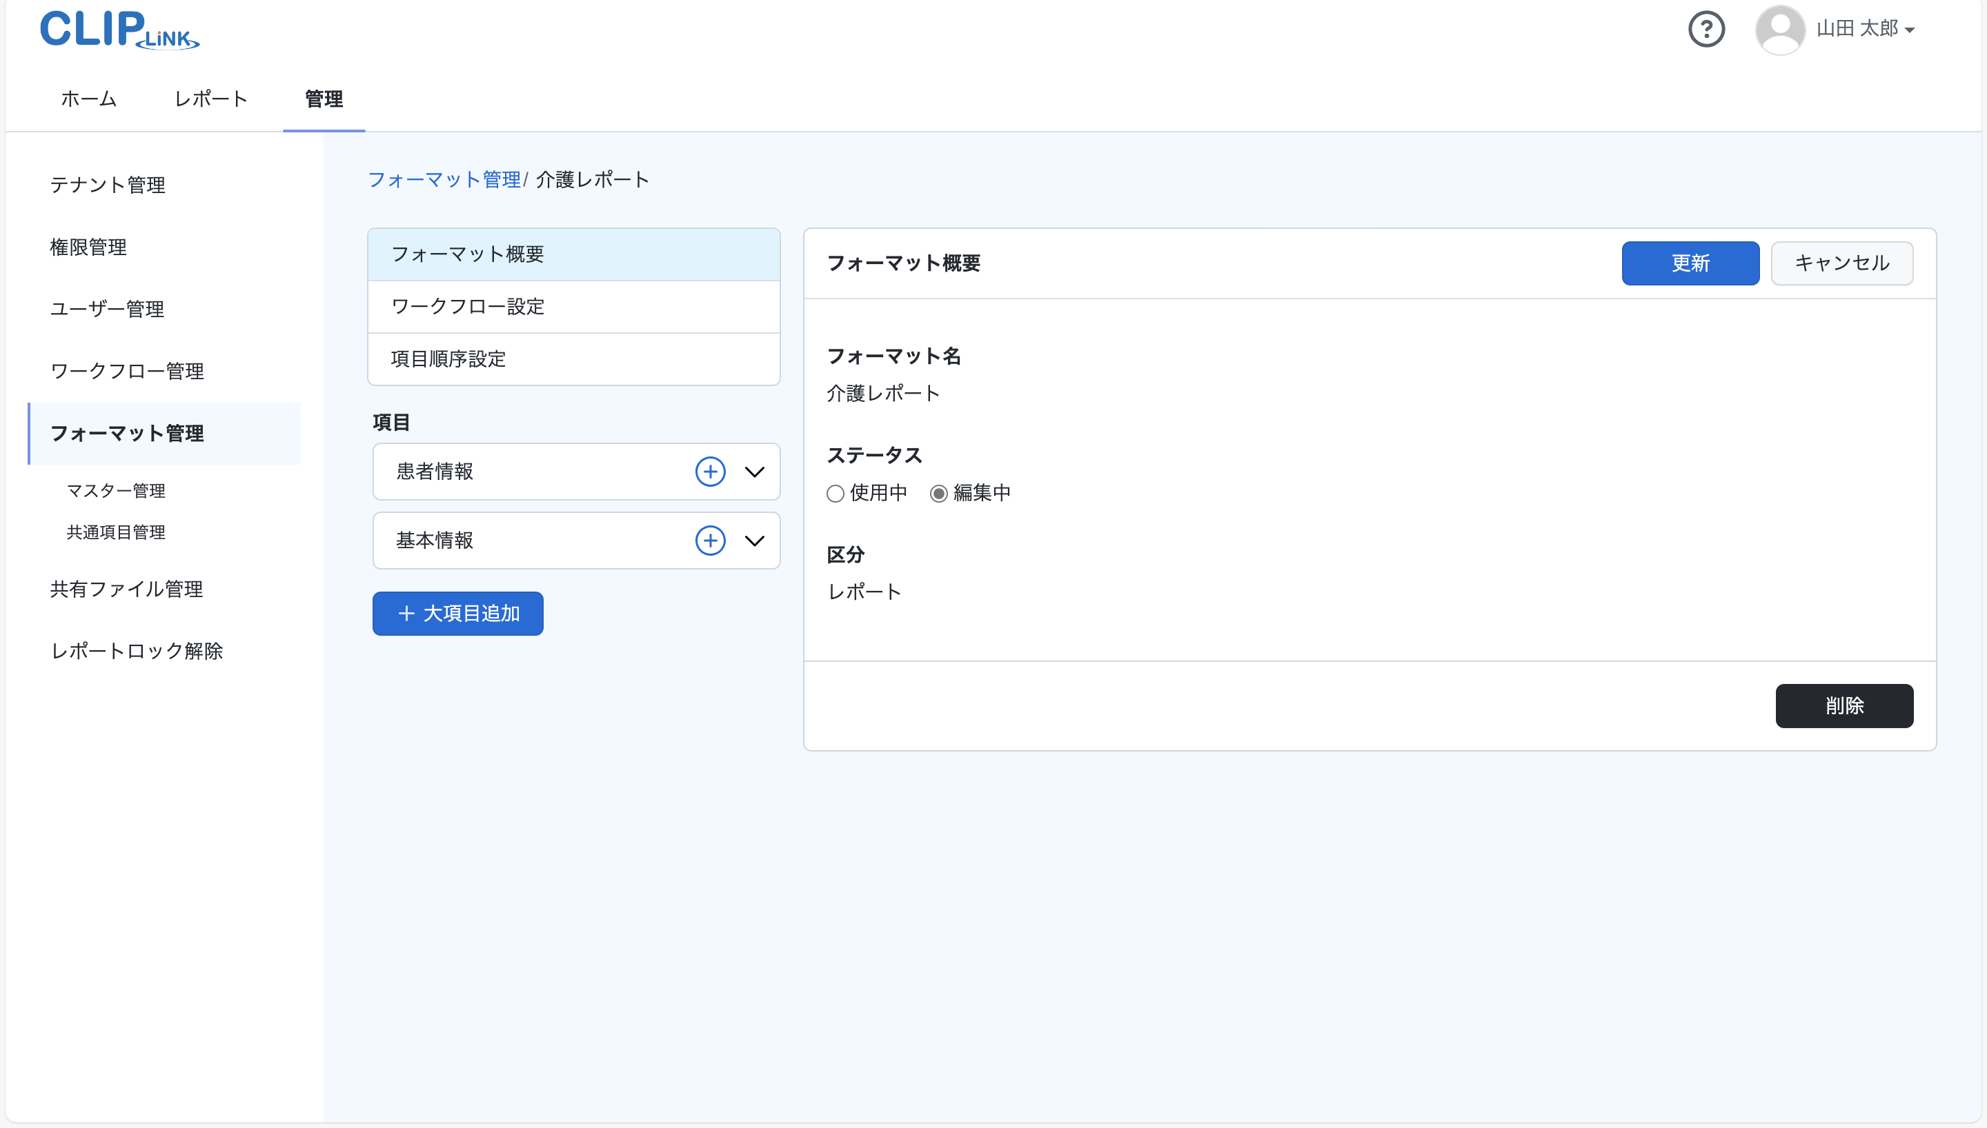Click plus icon on 基本情報 row

(x=710, y=541)
